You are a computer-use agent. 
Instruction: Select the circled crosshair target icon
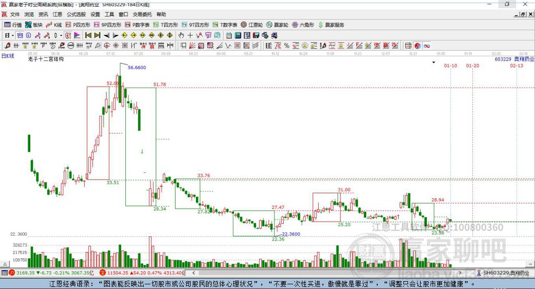(107, 46)
